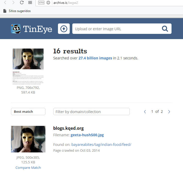Go to next results page chevron

coord(169,112)
